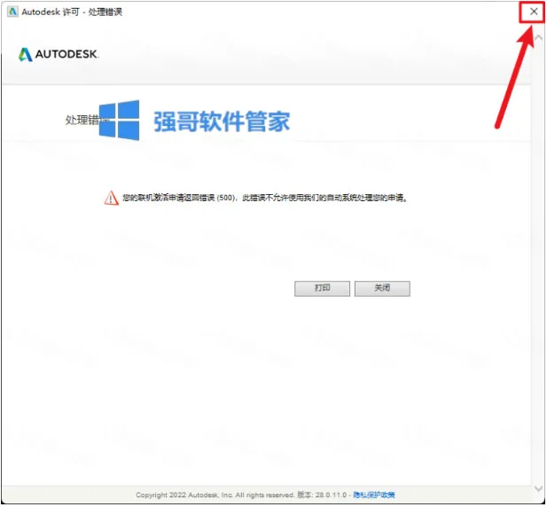Click the error 500 message text
The image size is (547, 507).
point(265,198)
